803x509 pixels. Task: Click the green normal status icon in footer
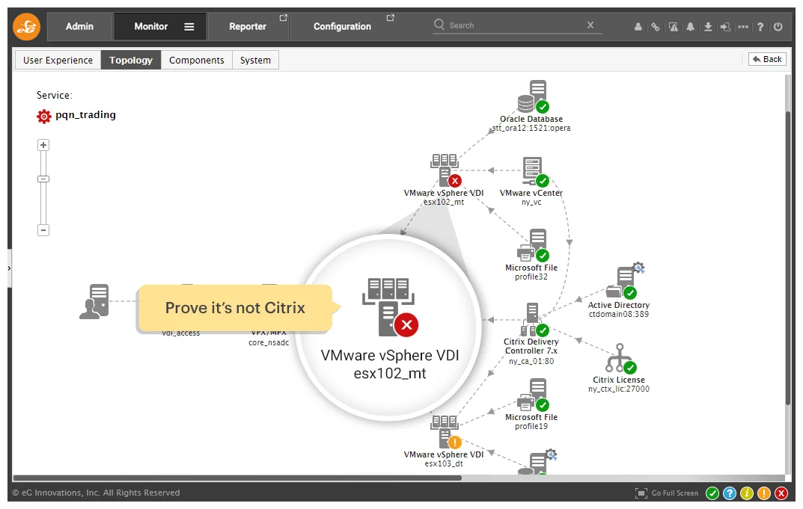(x=712, y=493)
